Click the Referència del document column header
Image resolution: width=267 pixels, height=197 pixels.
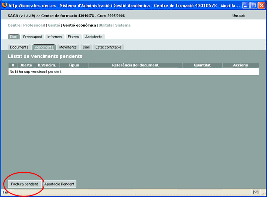(x=135, y=65)
